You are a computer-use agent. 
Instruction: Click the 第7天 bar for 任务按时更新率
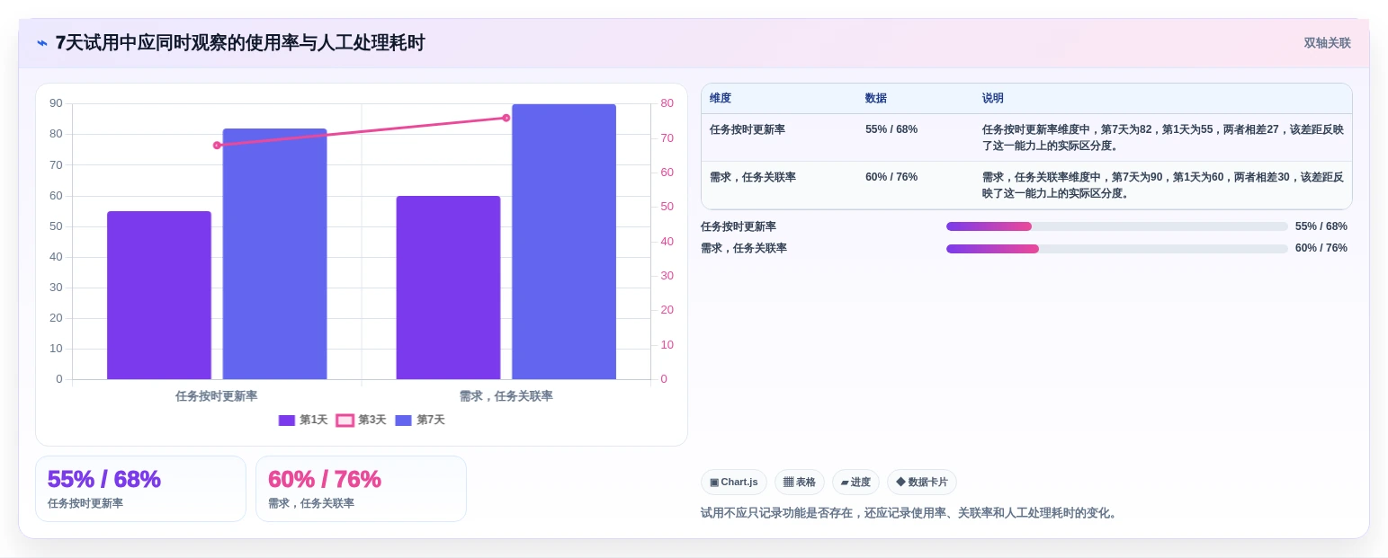(x=274, y=254)
